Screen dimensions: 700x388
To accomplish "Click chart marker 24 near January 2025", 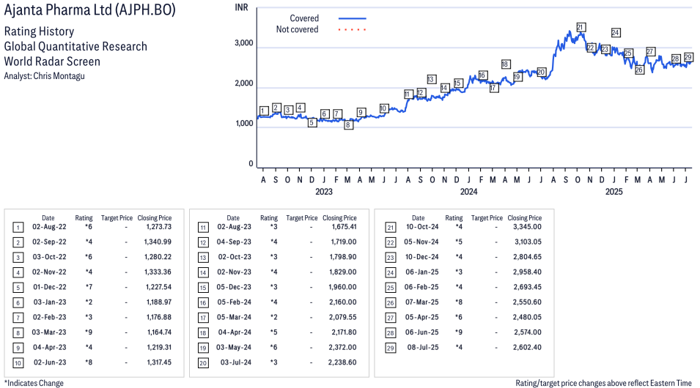I will coord(615,32).
